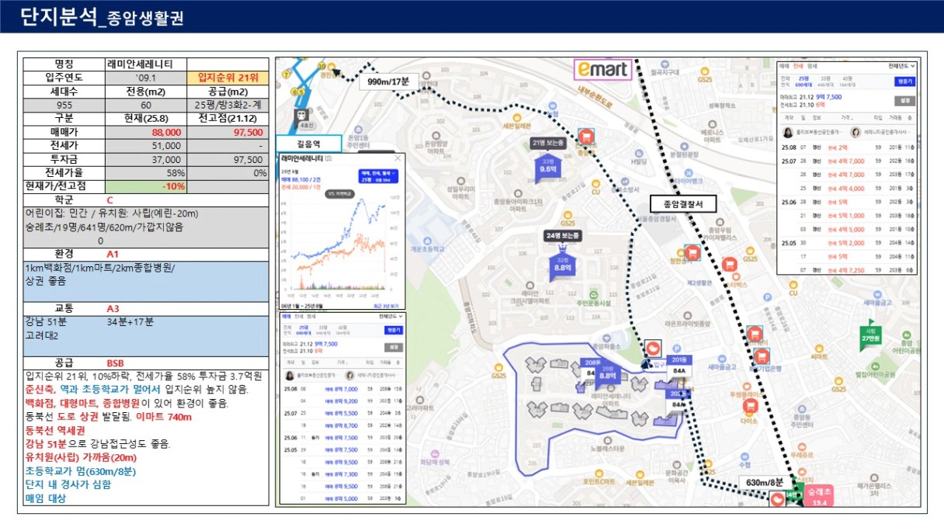Select the red 전세 tab in the 전세 transactions panel

[798, 67]
